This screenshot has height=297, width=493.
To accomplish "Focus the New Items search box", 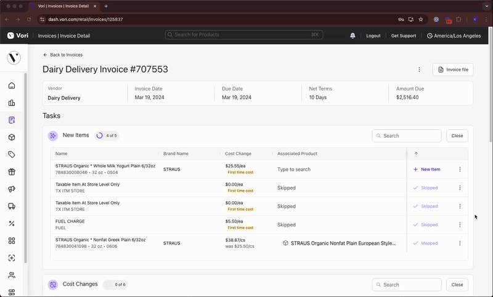I will point(407,136).
